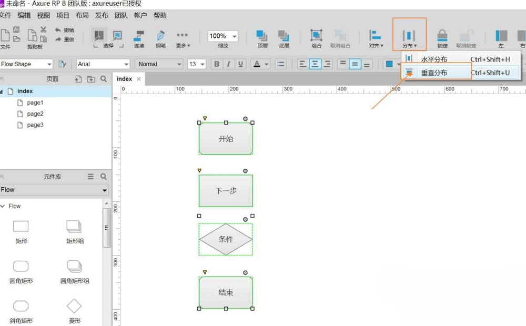Click the 撤销 undo button
The image size is (526, 326).
tap(64, 30)
